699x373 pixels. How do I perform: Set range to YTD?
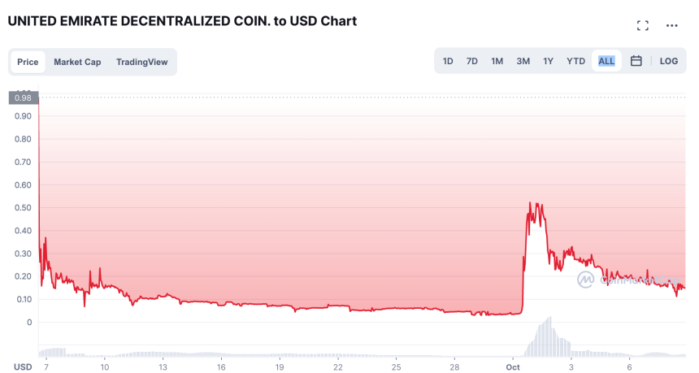[575, 61]
